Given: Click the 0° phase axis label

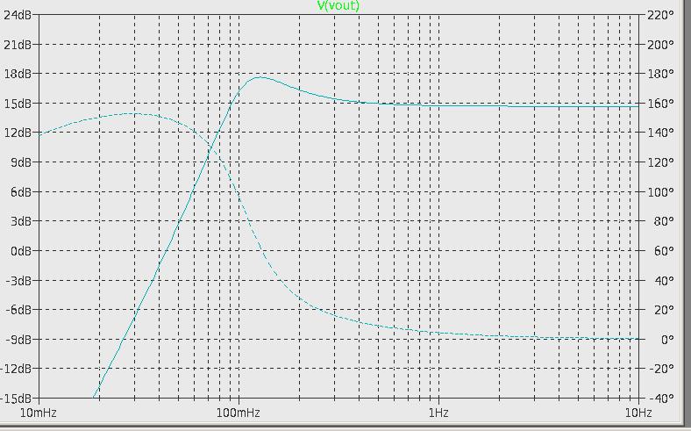Looking at the screenshot, I should (667, 339).
